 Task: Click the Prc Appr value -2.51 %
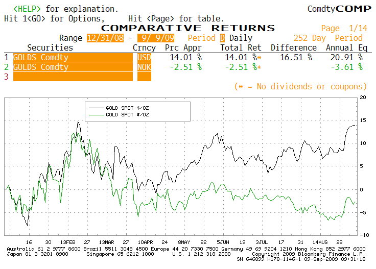(x=186, y=67)
